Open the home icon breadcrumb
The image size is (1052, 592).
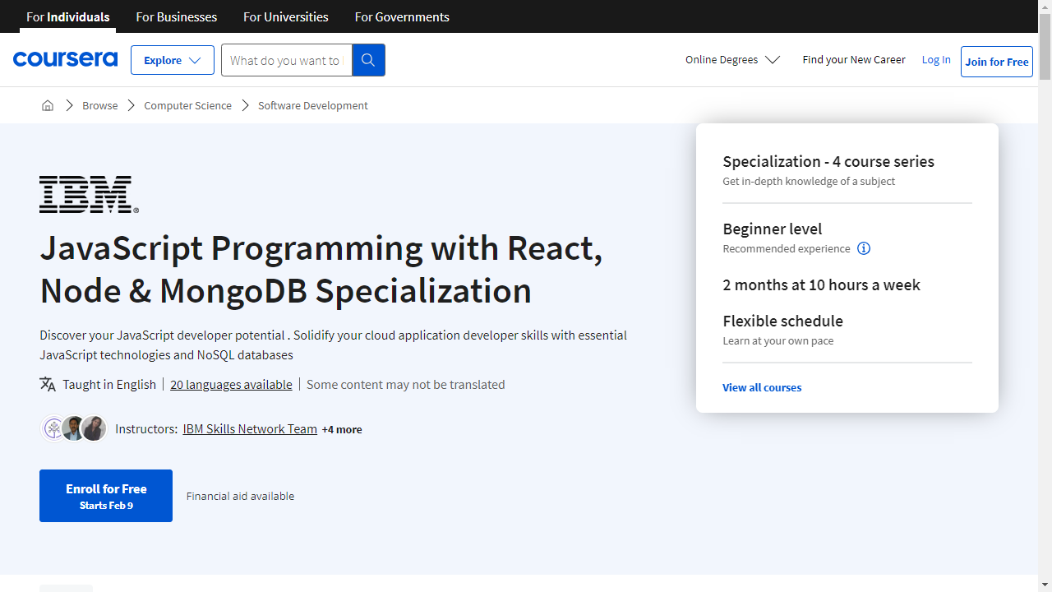click(x=48, y=105)
